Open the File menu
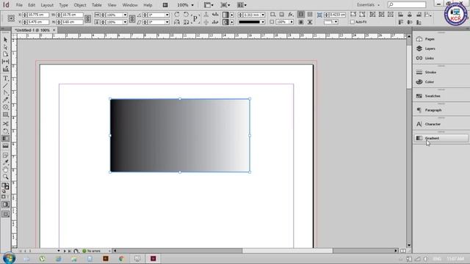This screenshot has width=470, height=264. click(19, 5)
